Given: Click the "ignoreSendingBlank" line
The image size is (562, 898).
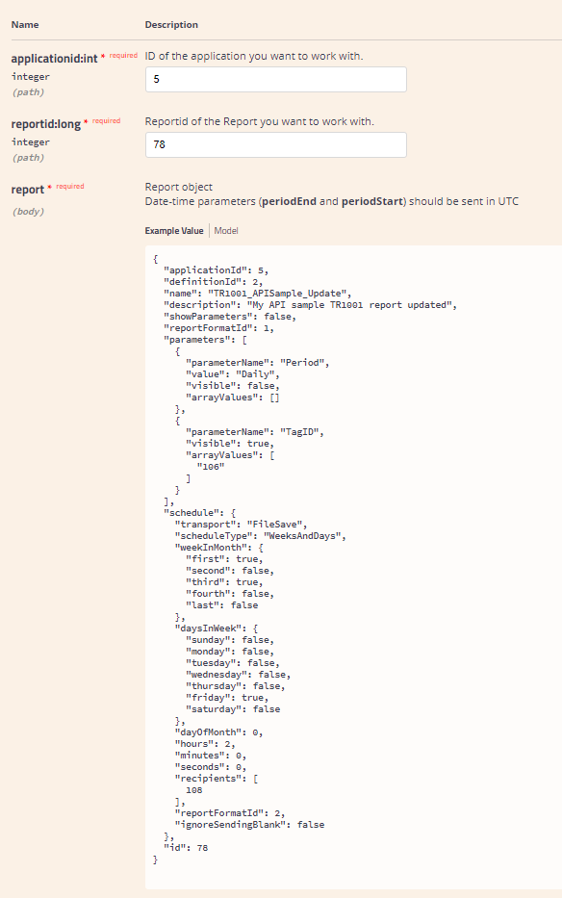Looking at the screenshot, I should coord(250,825).
